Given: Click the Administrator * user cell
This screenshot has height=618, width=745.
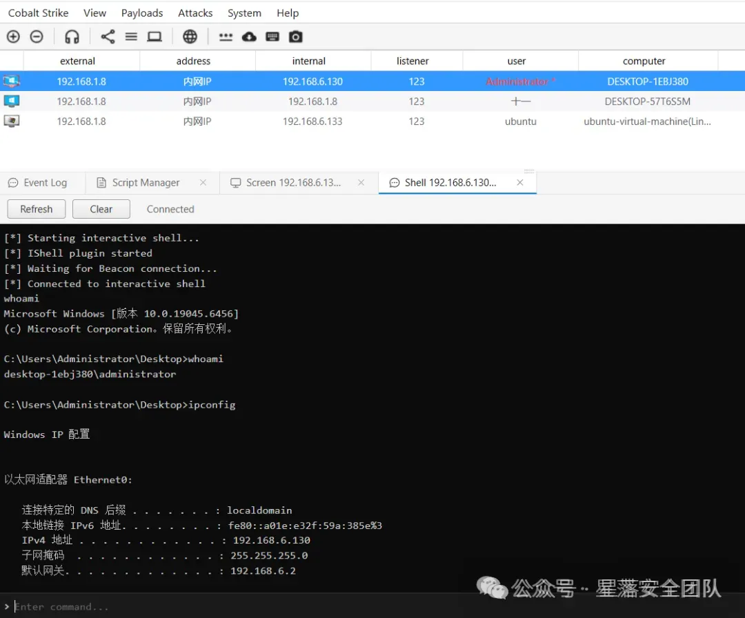Looking at the screenshot, I should (521, 81).
